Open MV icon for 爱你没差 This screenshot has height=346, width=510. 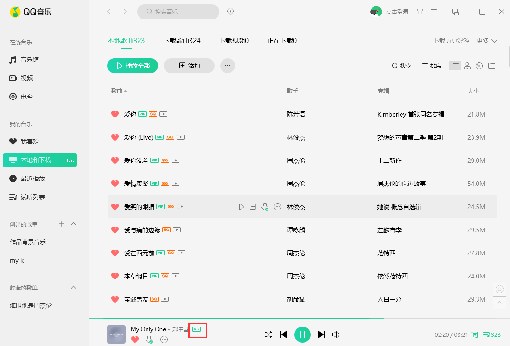coord(175,161)
